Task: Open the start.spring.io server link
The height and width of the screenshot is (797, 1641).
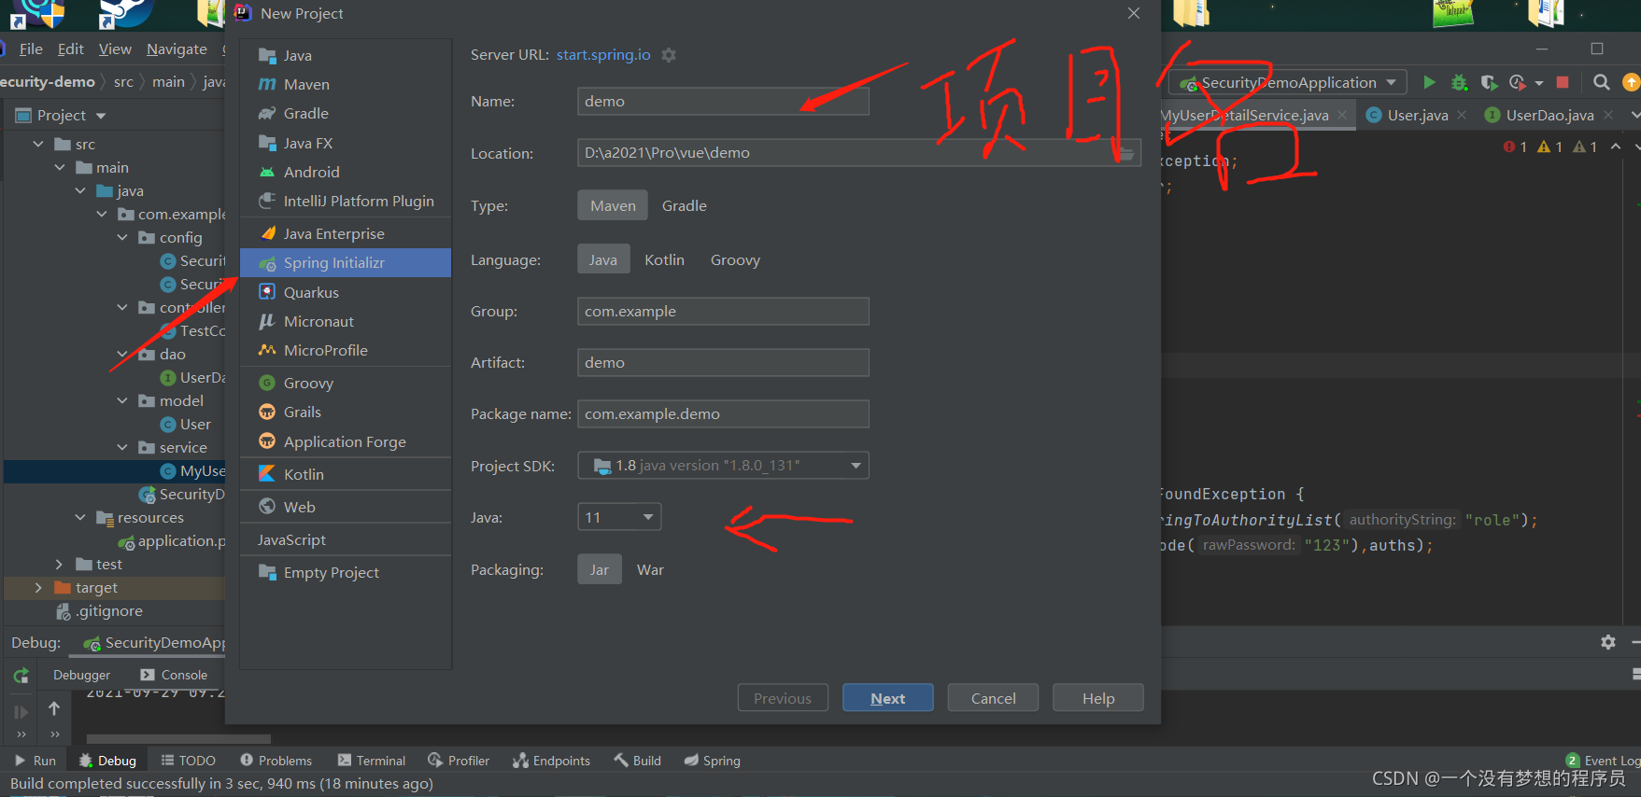Action: pos(603,55)
